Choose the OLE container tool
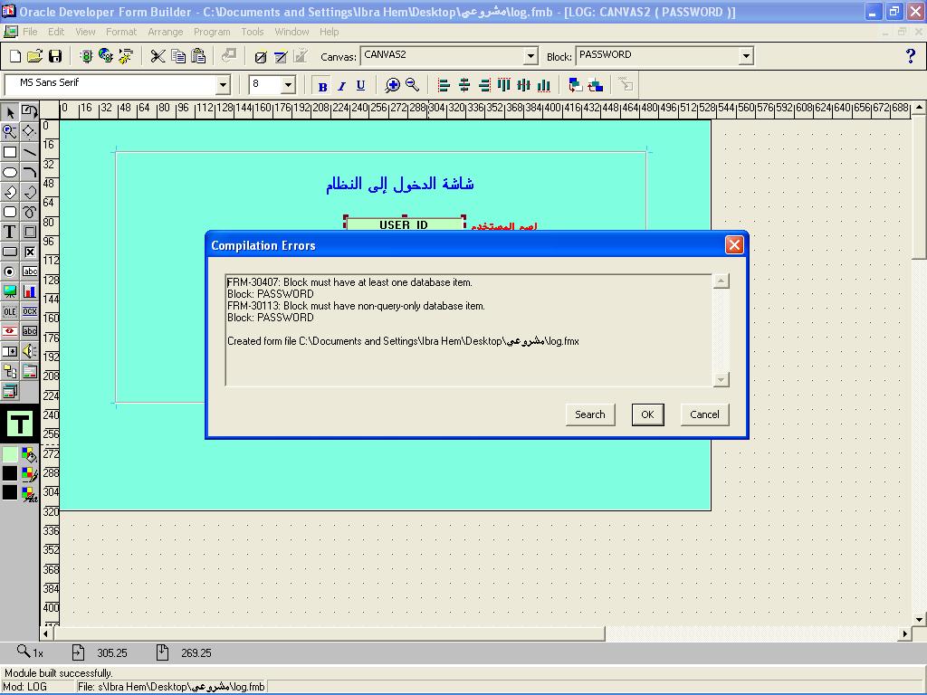The width and height of the screenshot is (927, 695). pos(10,311)
